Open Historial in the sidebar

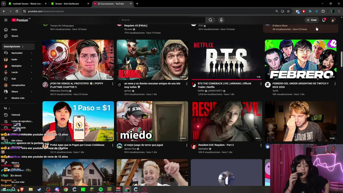coord(18,115)
